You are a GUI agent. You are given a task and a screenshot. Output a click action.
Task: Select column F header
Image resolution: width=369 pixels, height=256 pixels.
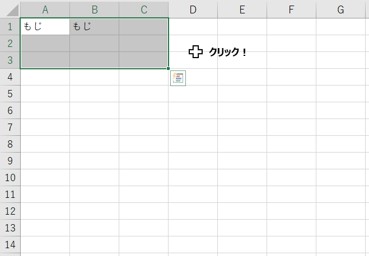(x=291, y=10)
